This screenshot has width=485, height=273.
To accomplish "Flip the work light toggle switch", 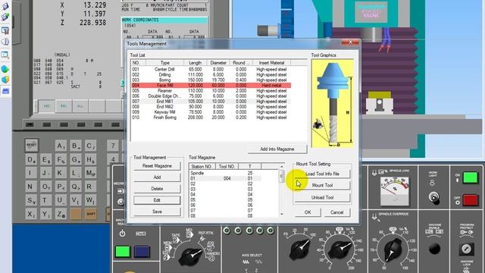I will click(433, 198).
